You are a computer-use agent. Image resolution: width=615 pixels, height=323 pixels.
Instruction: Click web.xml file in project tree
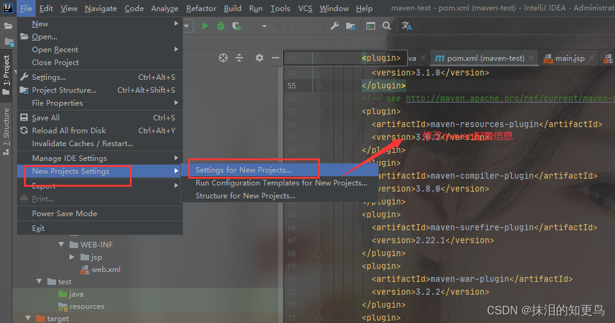tap(100, 270)
